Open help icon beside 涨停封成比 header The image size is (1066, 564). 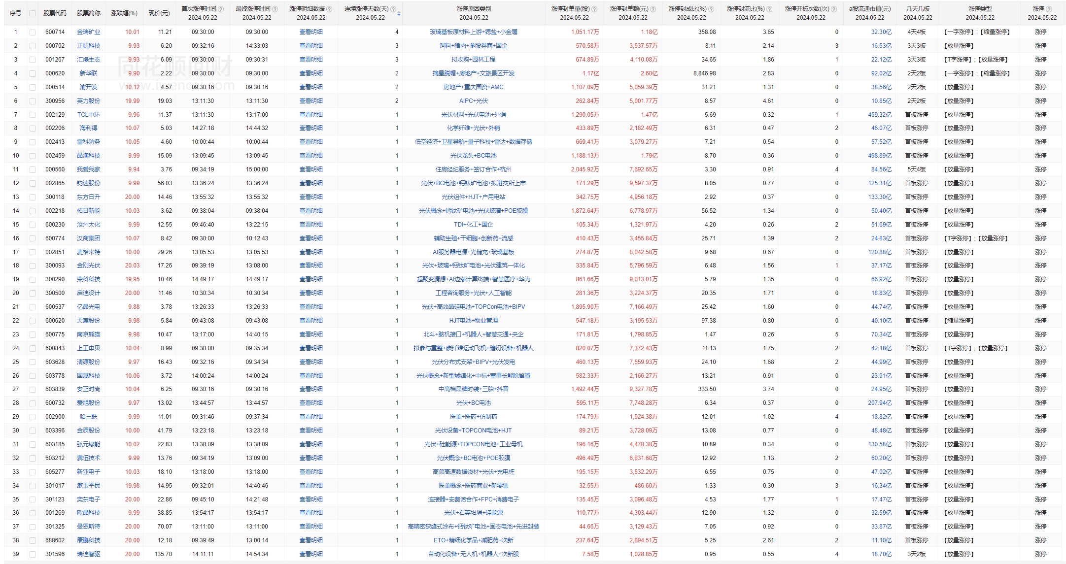tap(712, 9)
